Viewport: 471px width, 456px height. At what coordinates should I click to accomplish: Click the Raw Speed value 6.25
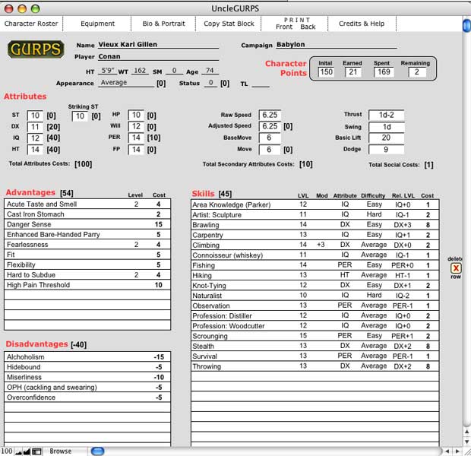pyautogui.click(x=270, y=115)
